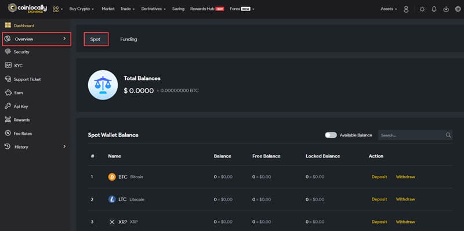Click the Api Key key icon
Image resolution: width=464 pixels, height=231 pixels.
click(8, 106)
